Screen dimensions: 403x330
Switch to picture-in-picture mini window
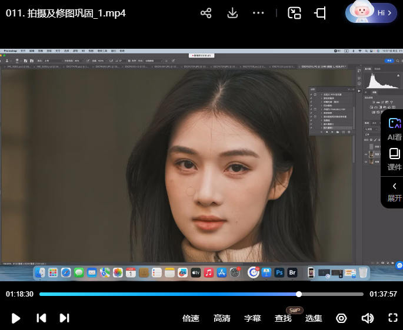point(294,13)
